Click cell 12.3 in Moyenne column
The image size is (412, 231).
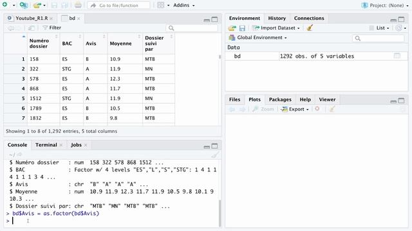pyautogui.click(x=115, y=79)
